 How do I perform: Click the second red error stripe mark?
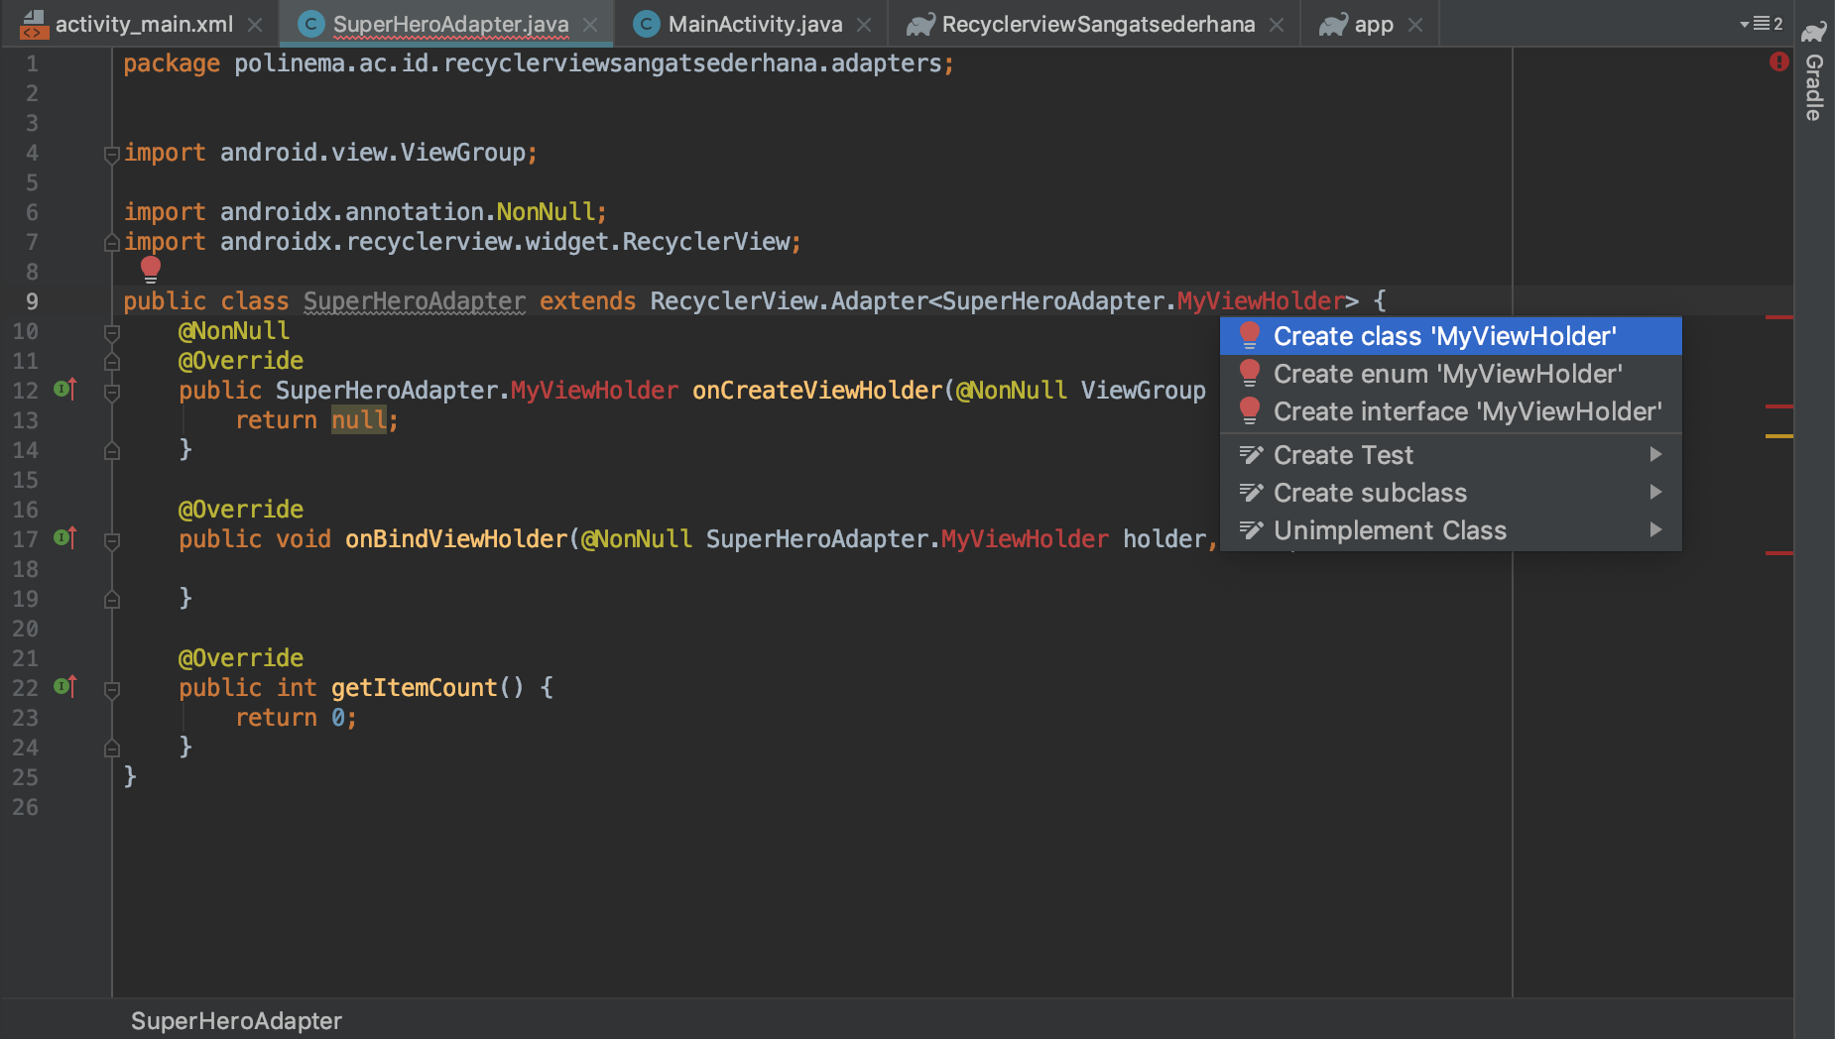(x=1779, y=406)
